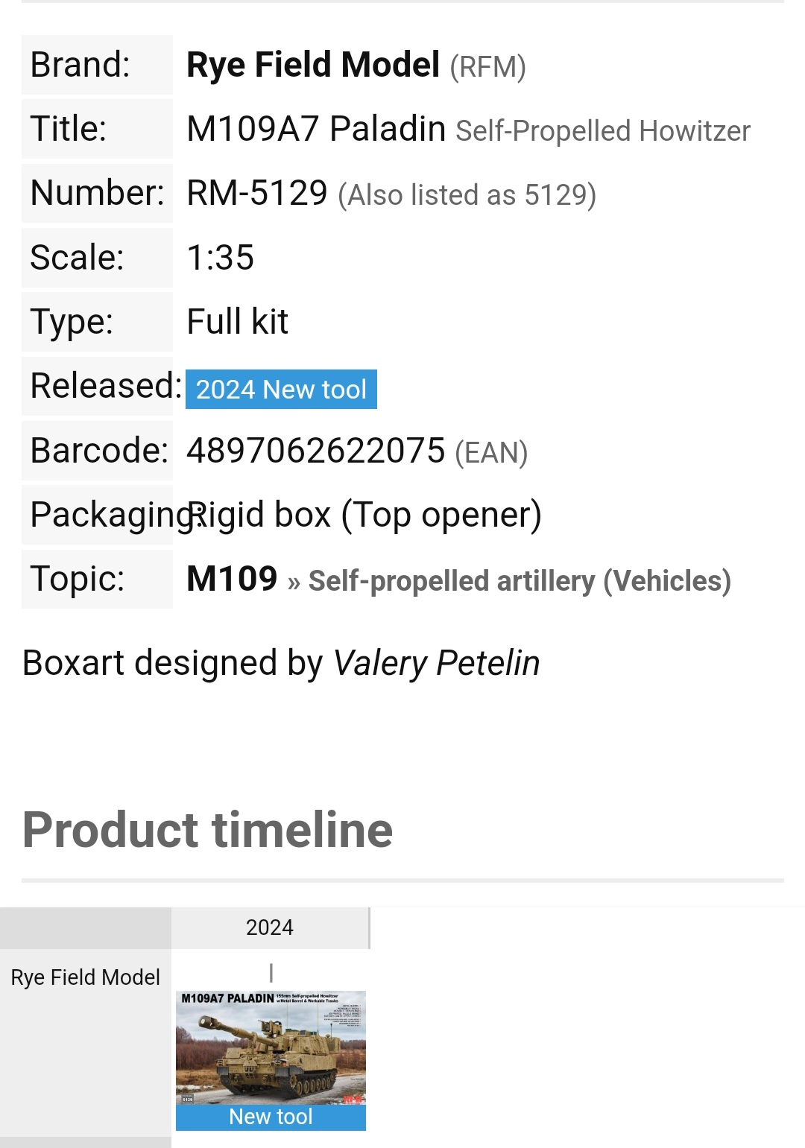Viewport: 805px width, 1148px height.
Task: Select the 1:35 scale value
Action: (220, 258)
